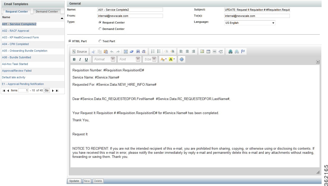Click the Paste icon in the editor toolbar
This screenshot has width=328, height=186.
pyautogui.click(x=106, y=51)
